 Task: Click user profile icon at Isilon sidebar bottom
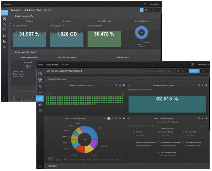[5, 98]
